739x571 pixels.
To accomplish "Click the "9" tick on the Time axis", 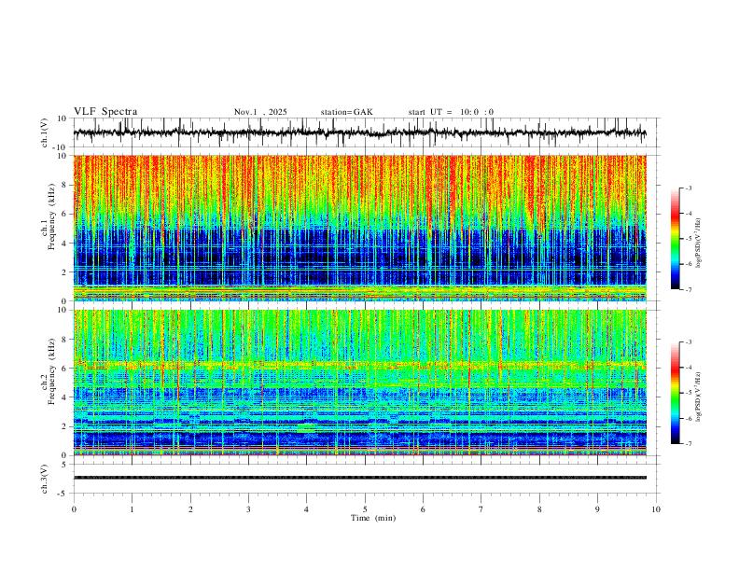I will pos(597,509).
